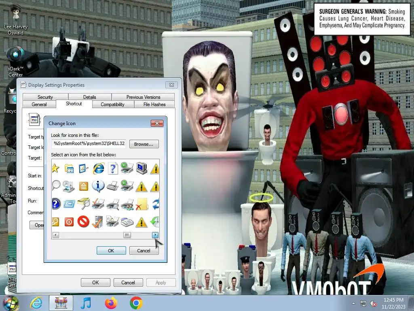The width and height of the screenshot is (414, 311).
Task: Select the blue-screen computer monitor icon
Action: click(142, 168)
